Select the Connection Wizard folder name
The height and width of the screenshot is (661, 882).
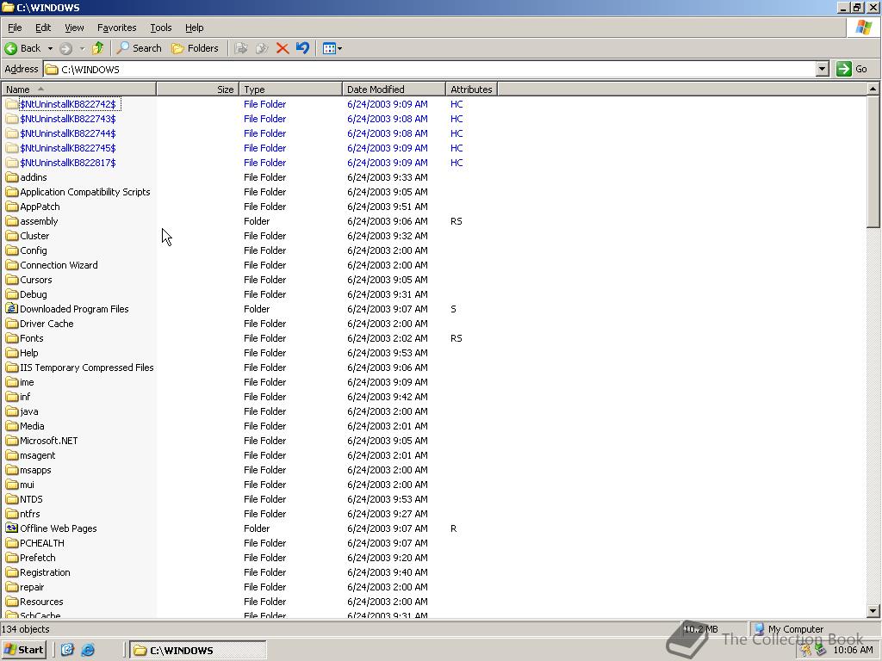point(59,265)
